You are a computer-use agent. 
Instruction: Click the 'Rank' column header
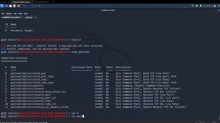click(98, 67)
